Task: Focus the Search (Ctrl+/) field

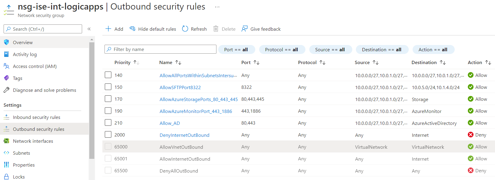Action: (43, 29)
